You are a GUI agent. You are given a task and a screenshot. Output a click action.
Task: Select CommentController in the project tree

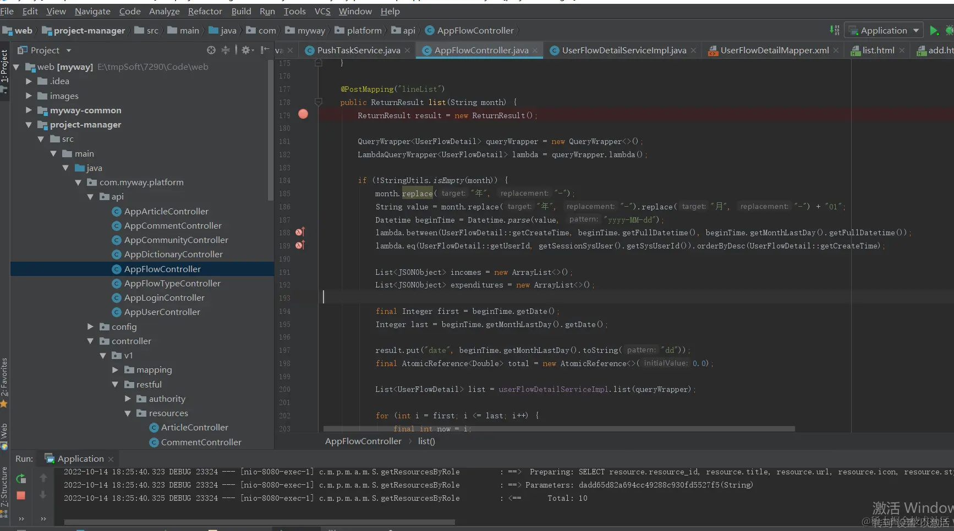coord(201,442)
